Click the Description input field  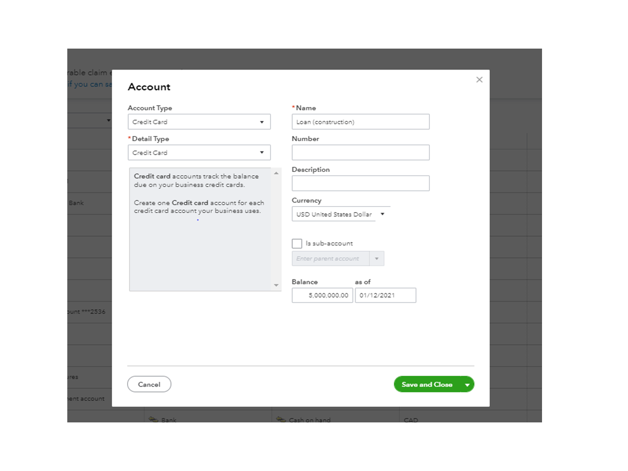[x=361, y=184]
